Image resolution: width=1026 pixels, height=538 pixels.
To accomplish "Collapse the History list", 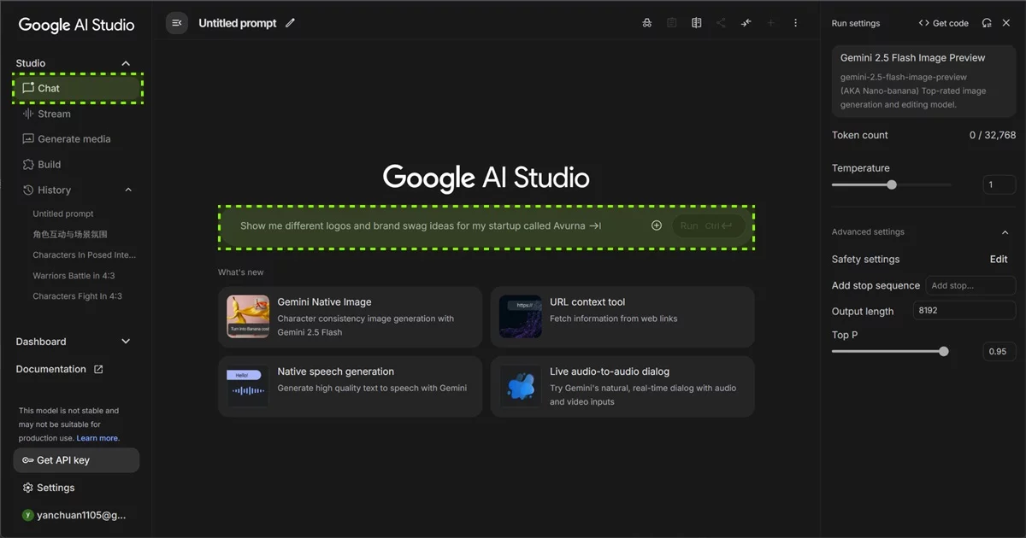I will [128, 190].
